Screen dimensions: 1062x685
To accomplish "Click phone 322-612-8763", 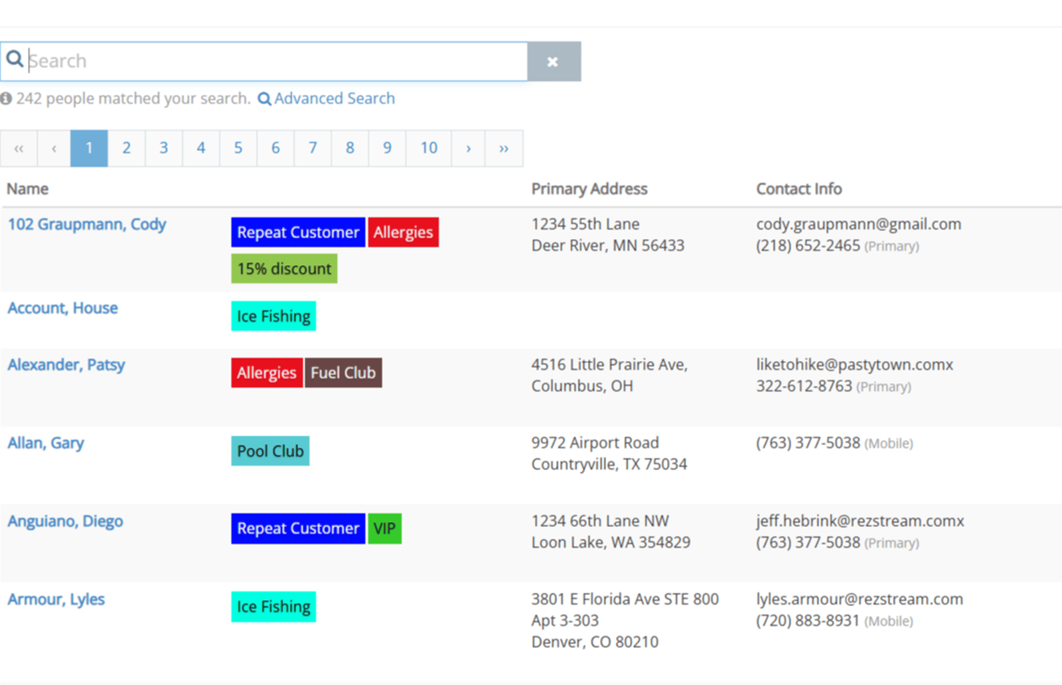I will 804,386.
